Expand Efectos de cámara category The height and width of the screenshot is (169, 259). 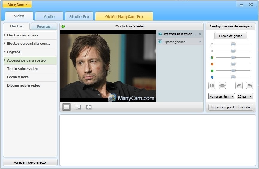tap(30, 35)
